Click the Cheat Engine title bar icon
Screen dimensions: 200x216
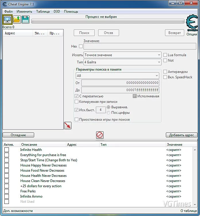(5, 4)
